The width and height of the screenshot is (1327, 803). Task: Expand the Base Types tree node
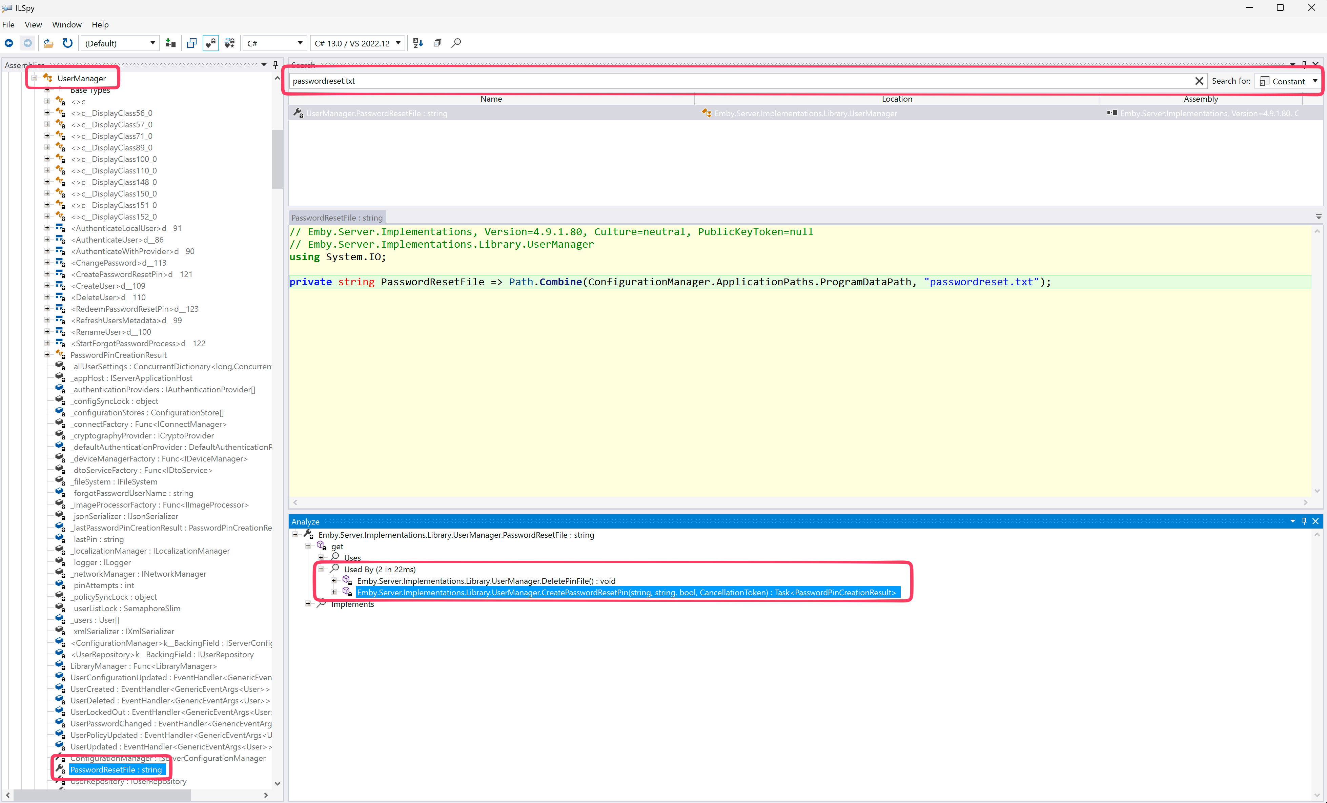pyautogui.click(x=47, y=90)
